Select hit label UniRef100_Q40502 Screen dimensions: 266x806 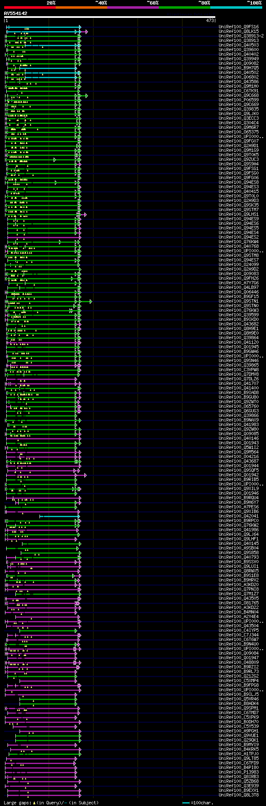(239, 72)
